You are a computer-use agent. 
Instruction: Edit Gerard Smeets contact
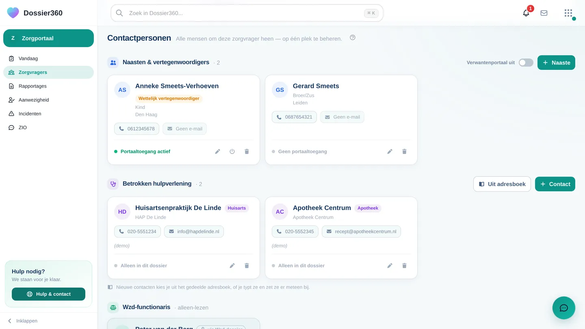[390, 152]
